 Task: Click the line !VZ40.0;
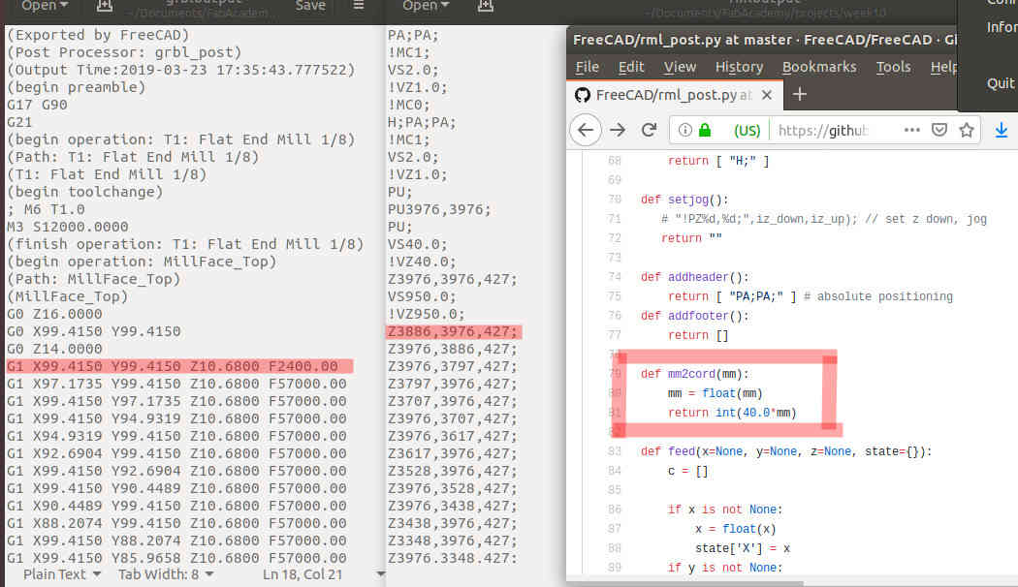[x=422, y=262]
